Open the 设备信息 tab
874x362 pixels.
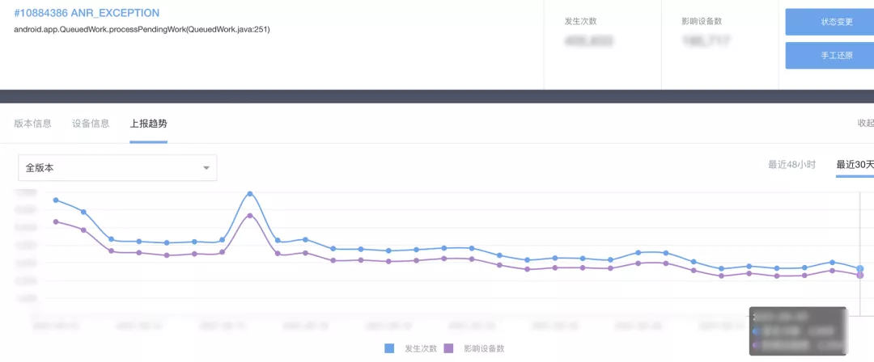(x=91, y=124)
